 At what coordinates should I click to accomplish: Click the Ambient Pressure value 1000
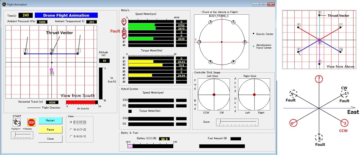[42, 22]
